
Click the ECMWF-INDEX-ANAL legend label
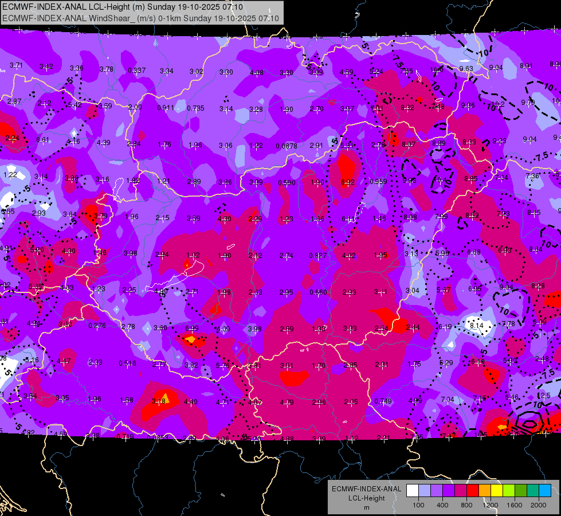point(366,489)
